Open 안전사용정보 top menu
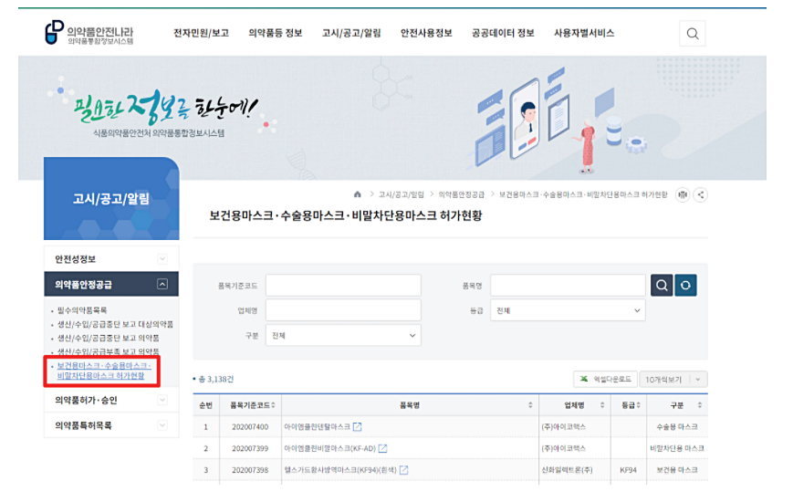 pos(426,34)
